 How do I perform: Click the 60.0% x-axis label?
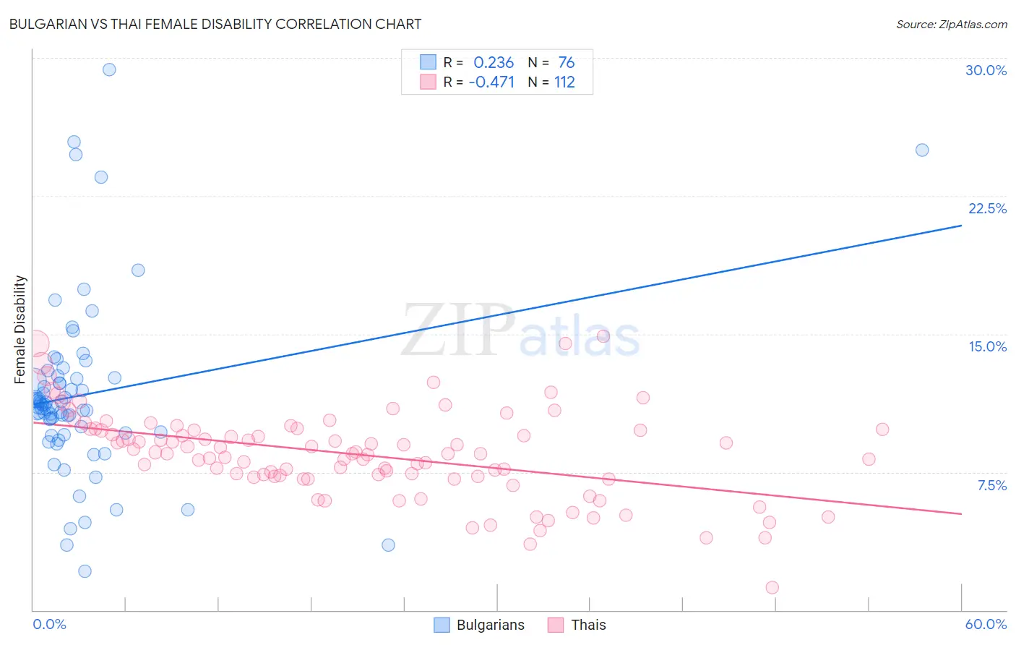[x=986, y=624]
